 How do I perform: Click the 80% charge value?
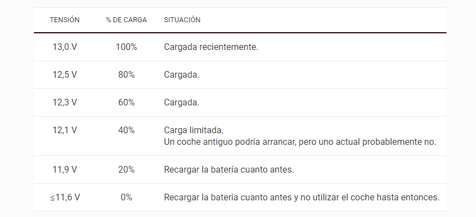pyautogui.click(x=126, y=74)
